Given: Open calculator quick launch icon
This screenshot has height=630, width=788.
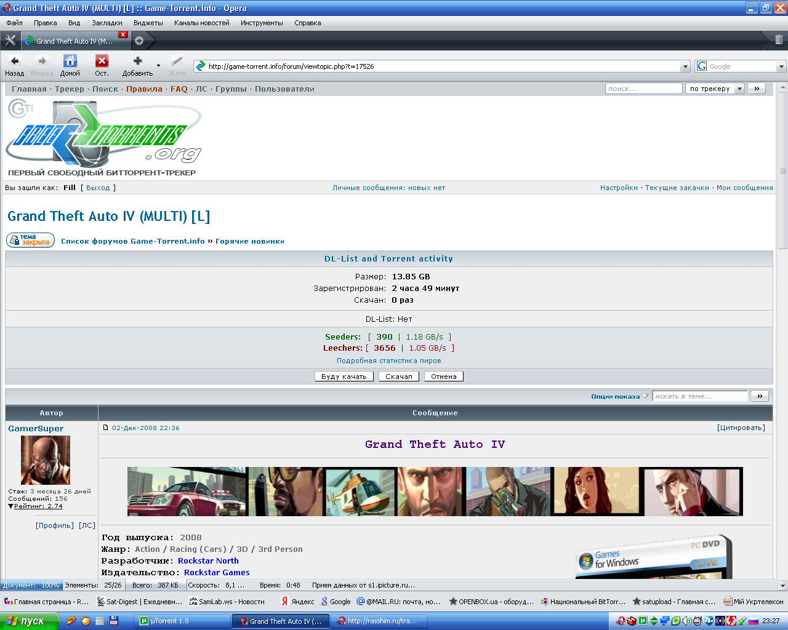Looking at the screenshot, I should (x=99, y=621).
